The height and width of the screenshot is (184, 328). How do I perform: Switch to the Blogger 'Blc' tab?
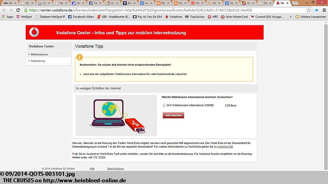(163, 3)
